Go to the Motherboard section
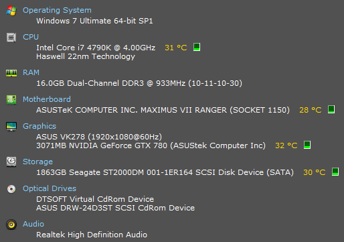This screenshot has height=242, width=344. tap(47, 99)
